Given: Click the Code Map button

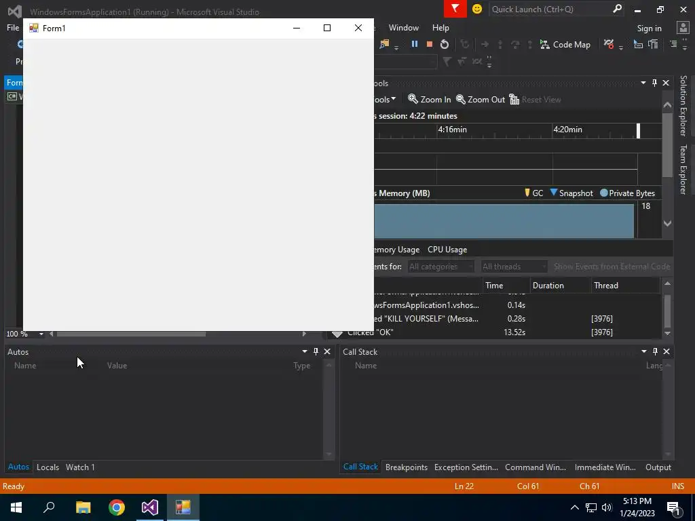Looking at the screenshot, I should (x=565, y=44).
